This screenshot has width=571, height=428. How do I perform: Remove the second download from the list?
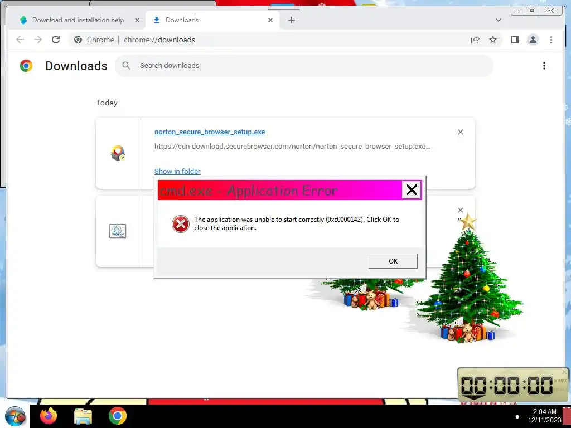pos(460,210)
